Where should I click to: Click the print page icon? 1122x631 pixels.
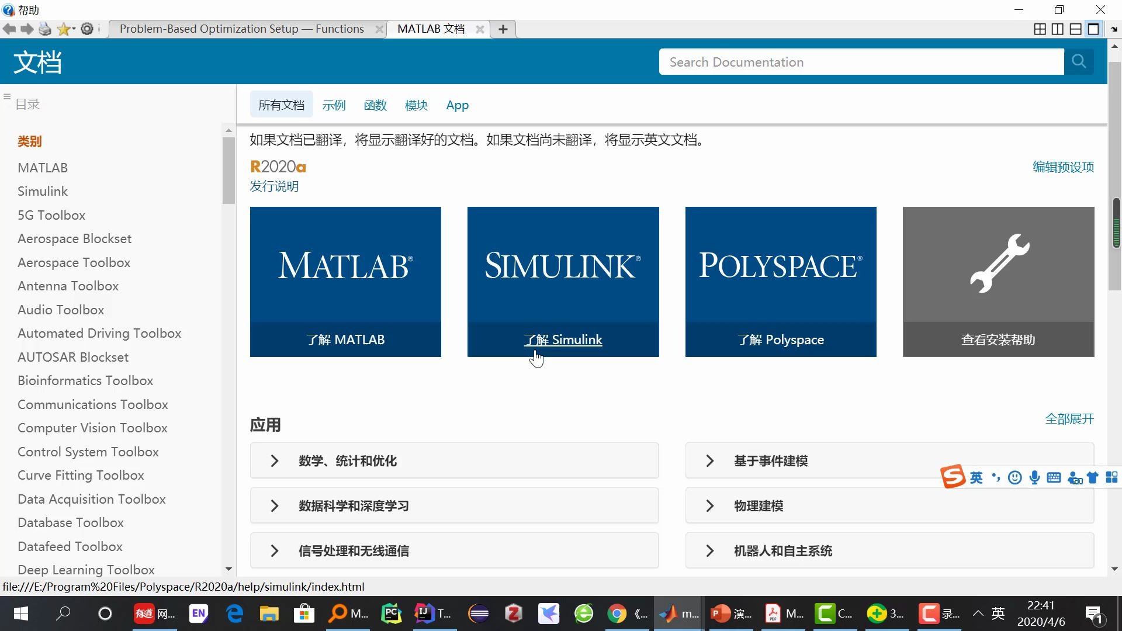pos(45,29)
